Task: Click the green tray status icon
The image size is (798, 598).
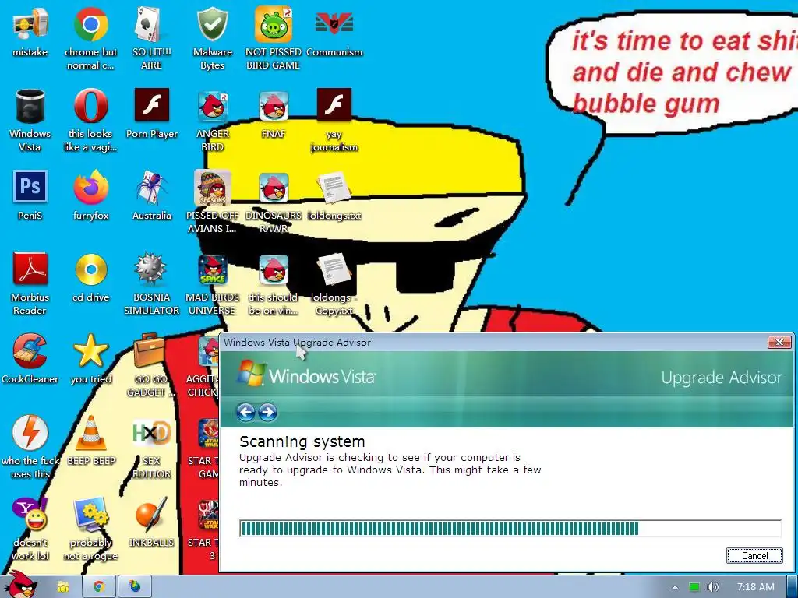Action: tap(694, 587)
